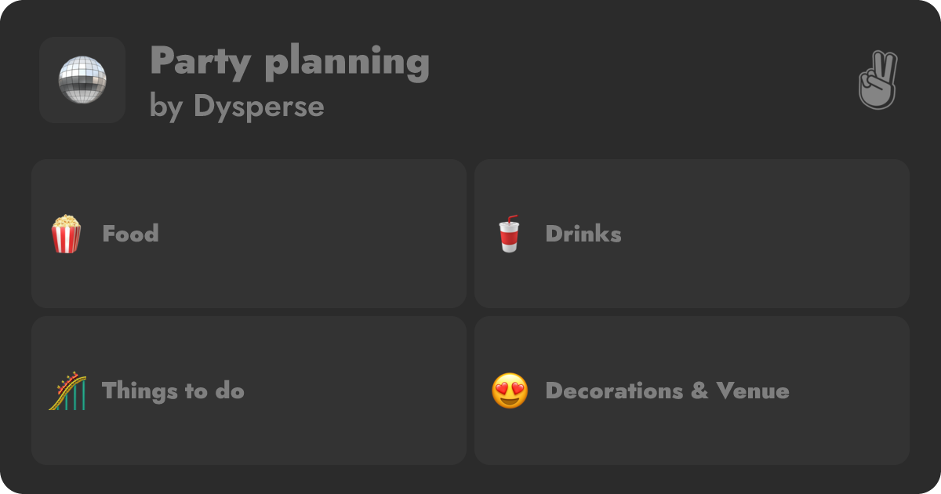The height and width of the screenshot is (494, 941).
Task: Click the disco ball icon
Action: click(82, 80)
